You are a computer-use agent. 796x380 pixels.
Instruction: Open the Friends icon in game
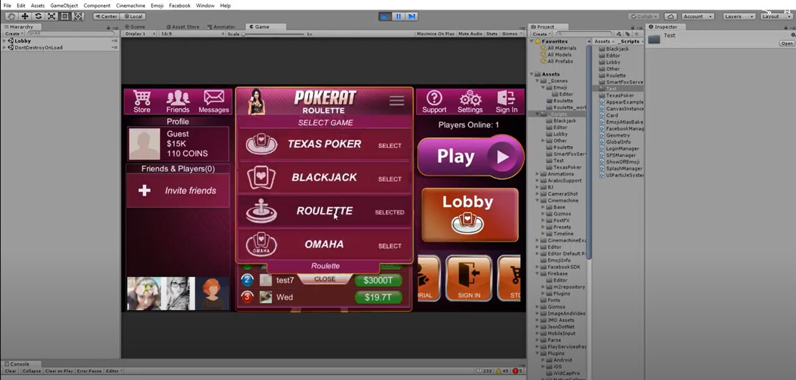pyautogui.click(x=177, y=102)
